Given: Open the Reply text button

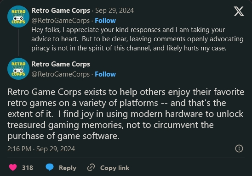Looking at the screenshot, I should point(68,168).
